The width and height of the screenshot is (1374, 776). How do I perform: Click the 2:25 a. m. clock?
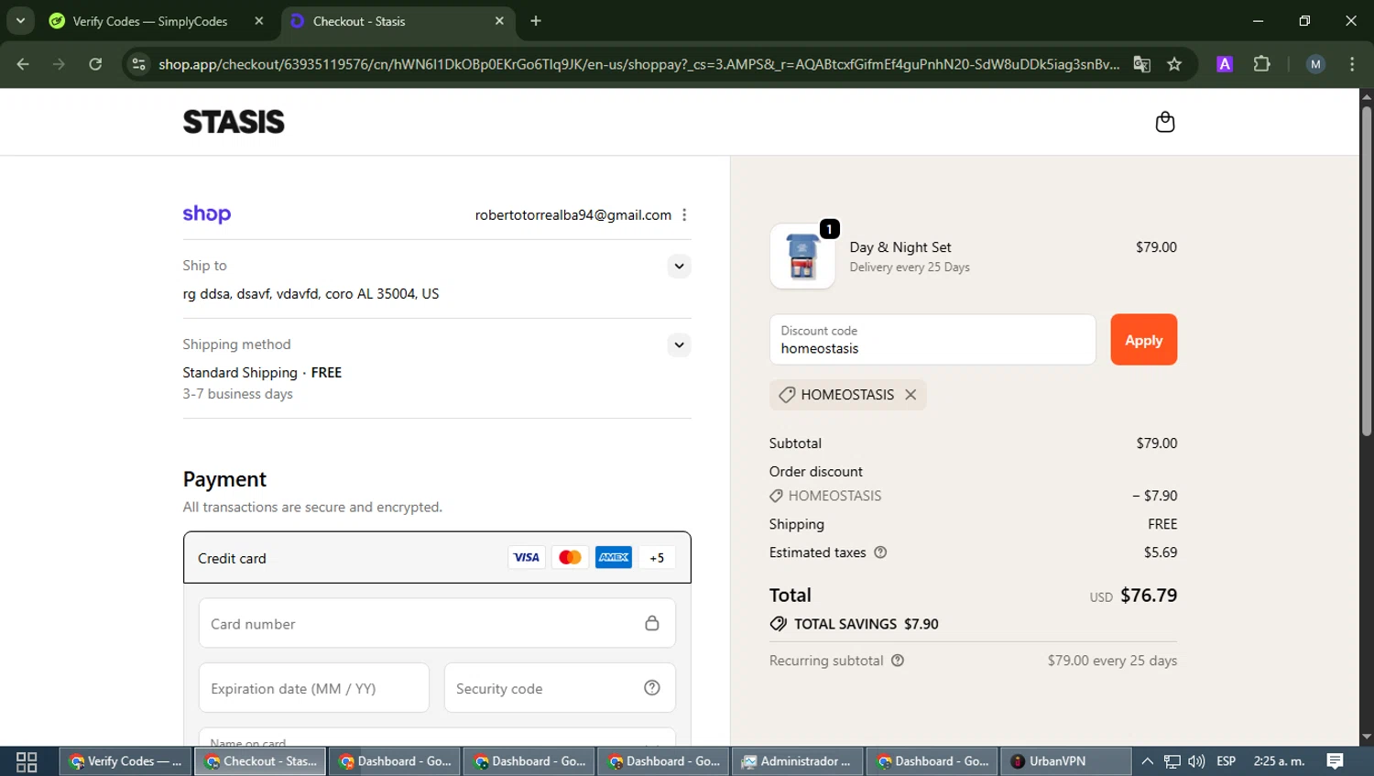click(x=1279, y=761)
